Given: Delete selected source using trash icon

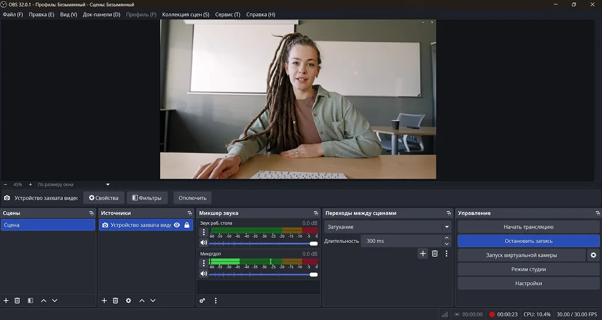Looking at the screenshot, I should [x=116, y=300].
